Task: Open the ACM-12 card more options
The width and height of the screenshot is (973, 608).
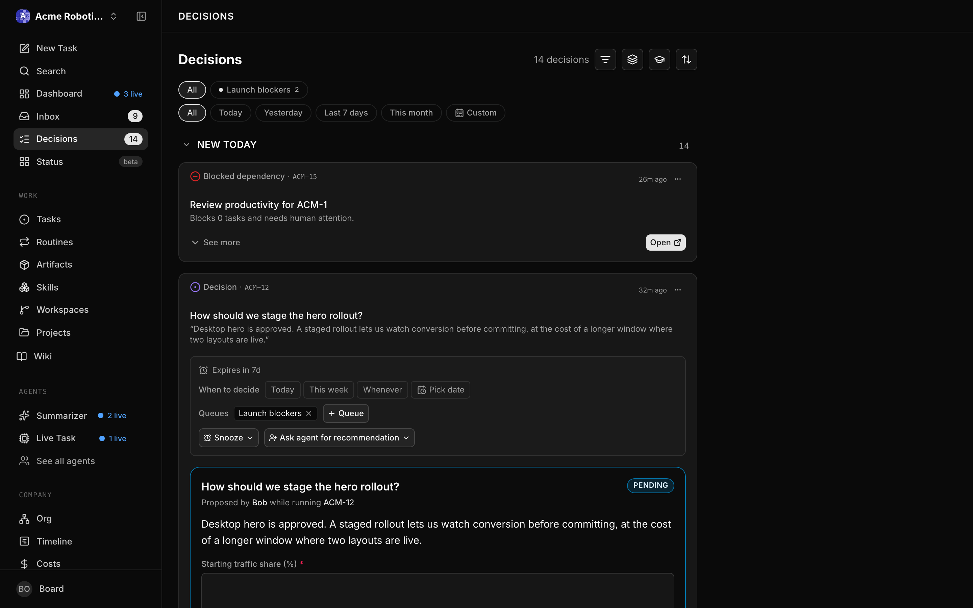Action: 677,289
